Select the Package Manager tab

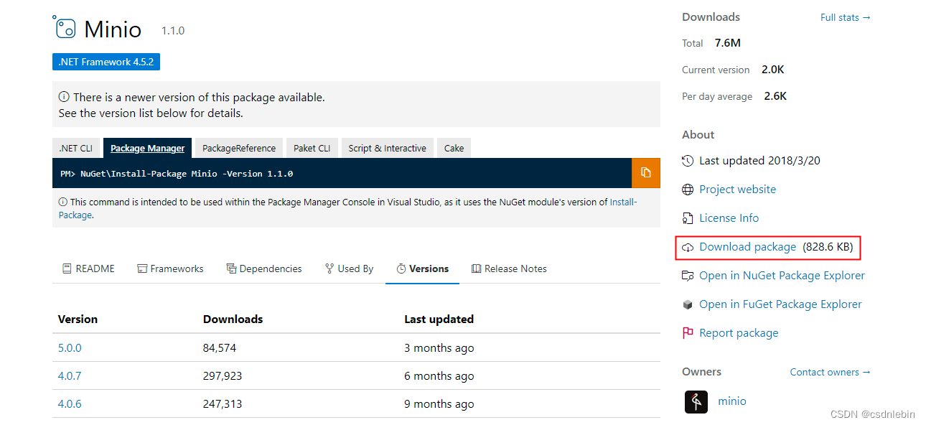pos(147,148)
